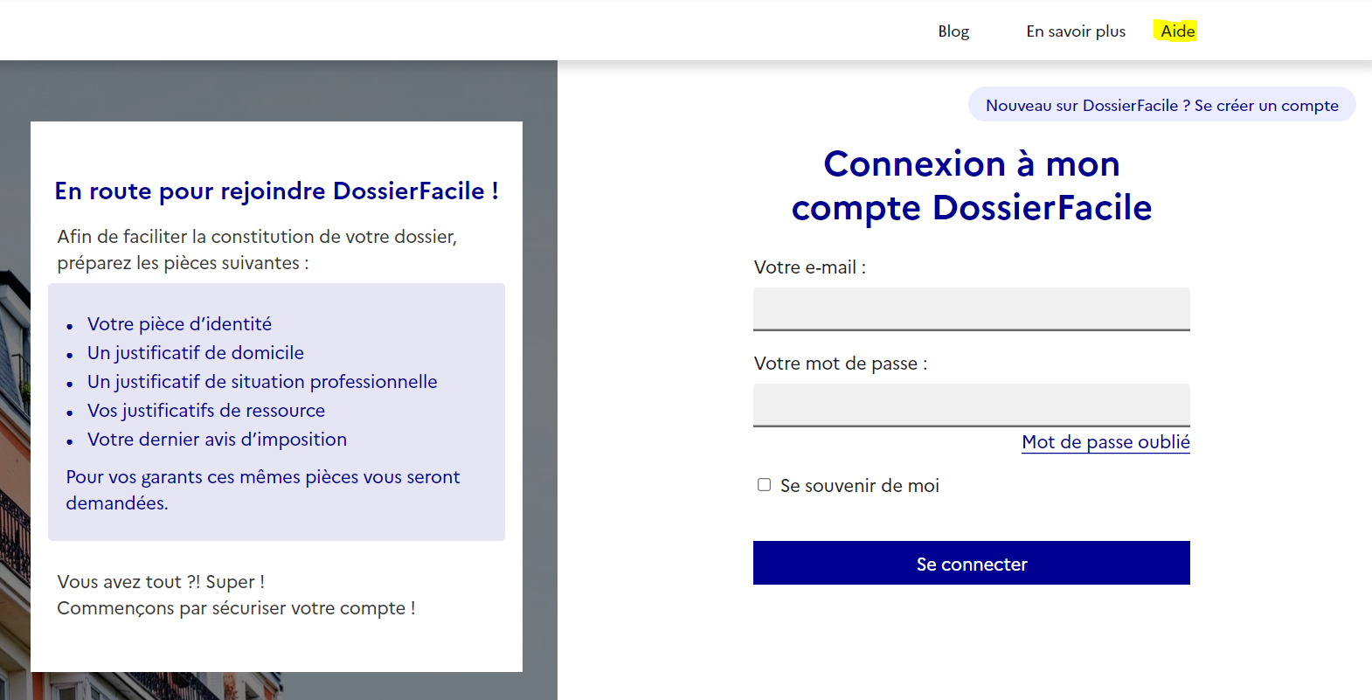Click Afin de faciliter la constitution paragraph
Viewport: 1372px width, 700px height.
click(x=258, y=250)
